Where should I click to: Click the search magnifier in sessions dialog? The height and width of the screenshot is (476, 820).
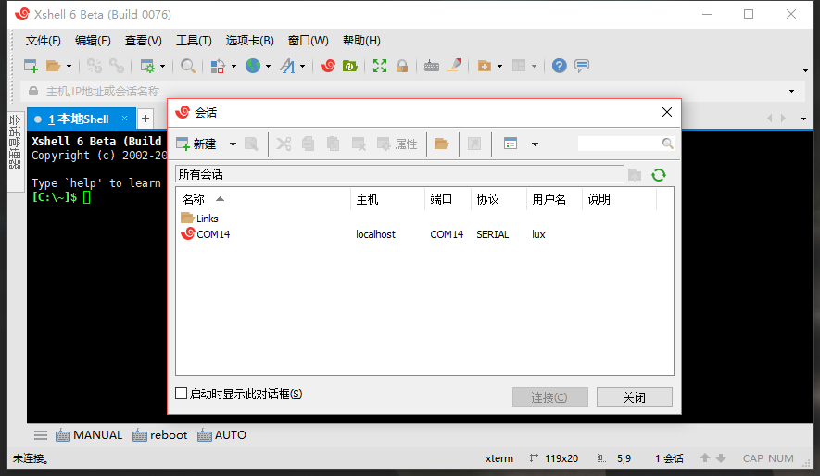coord(668,144)
